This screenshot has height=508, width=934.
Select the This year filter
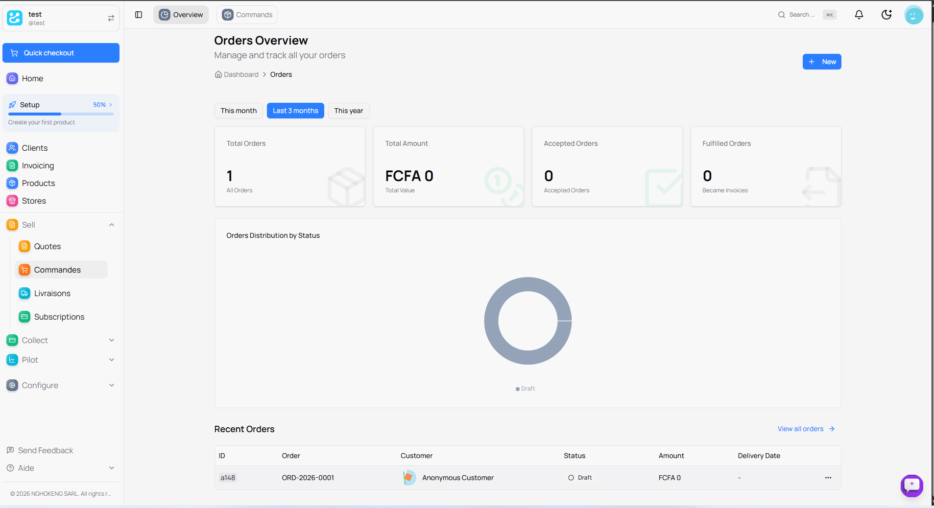click(348, 111)
